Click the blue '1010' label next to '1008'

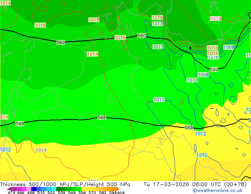tap(192, 80)
